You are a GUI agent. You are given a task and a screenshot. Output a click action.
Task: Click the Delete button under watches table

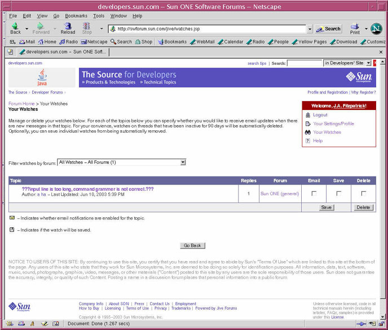pyautogui.click(x=363, y=208)
